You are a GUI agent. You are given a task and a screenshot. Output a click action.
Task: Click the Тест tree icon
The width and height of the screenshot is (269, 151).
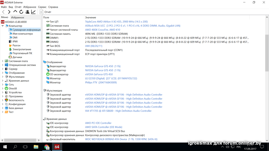point(6,112)
